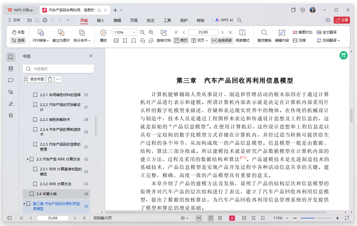Screen dimensions: 357x226
Task: Open 双页 double page dropdown
Action: pos(200,40)
